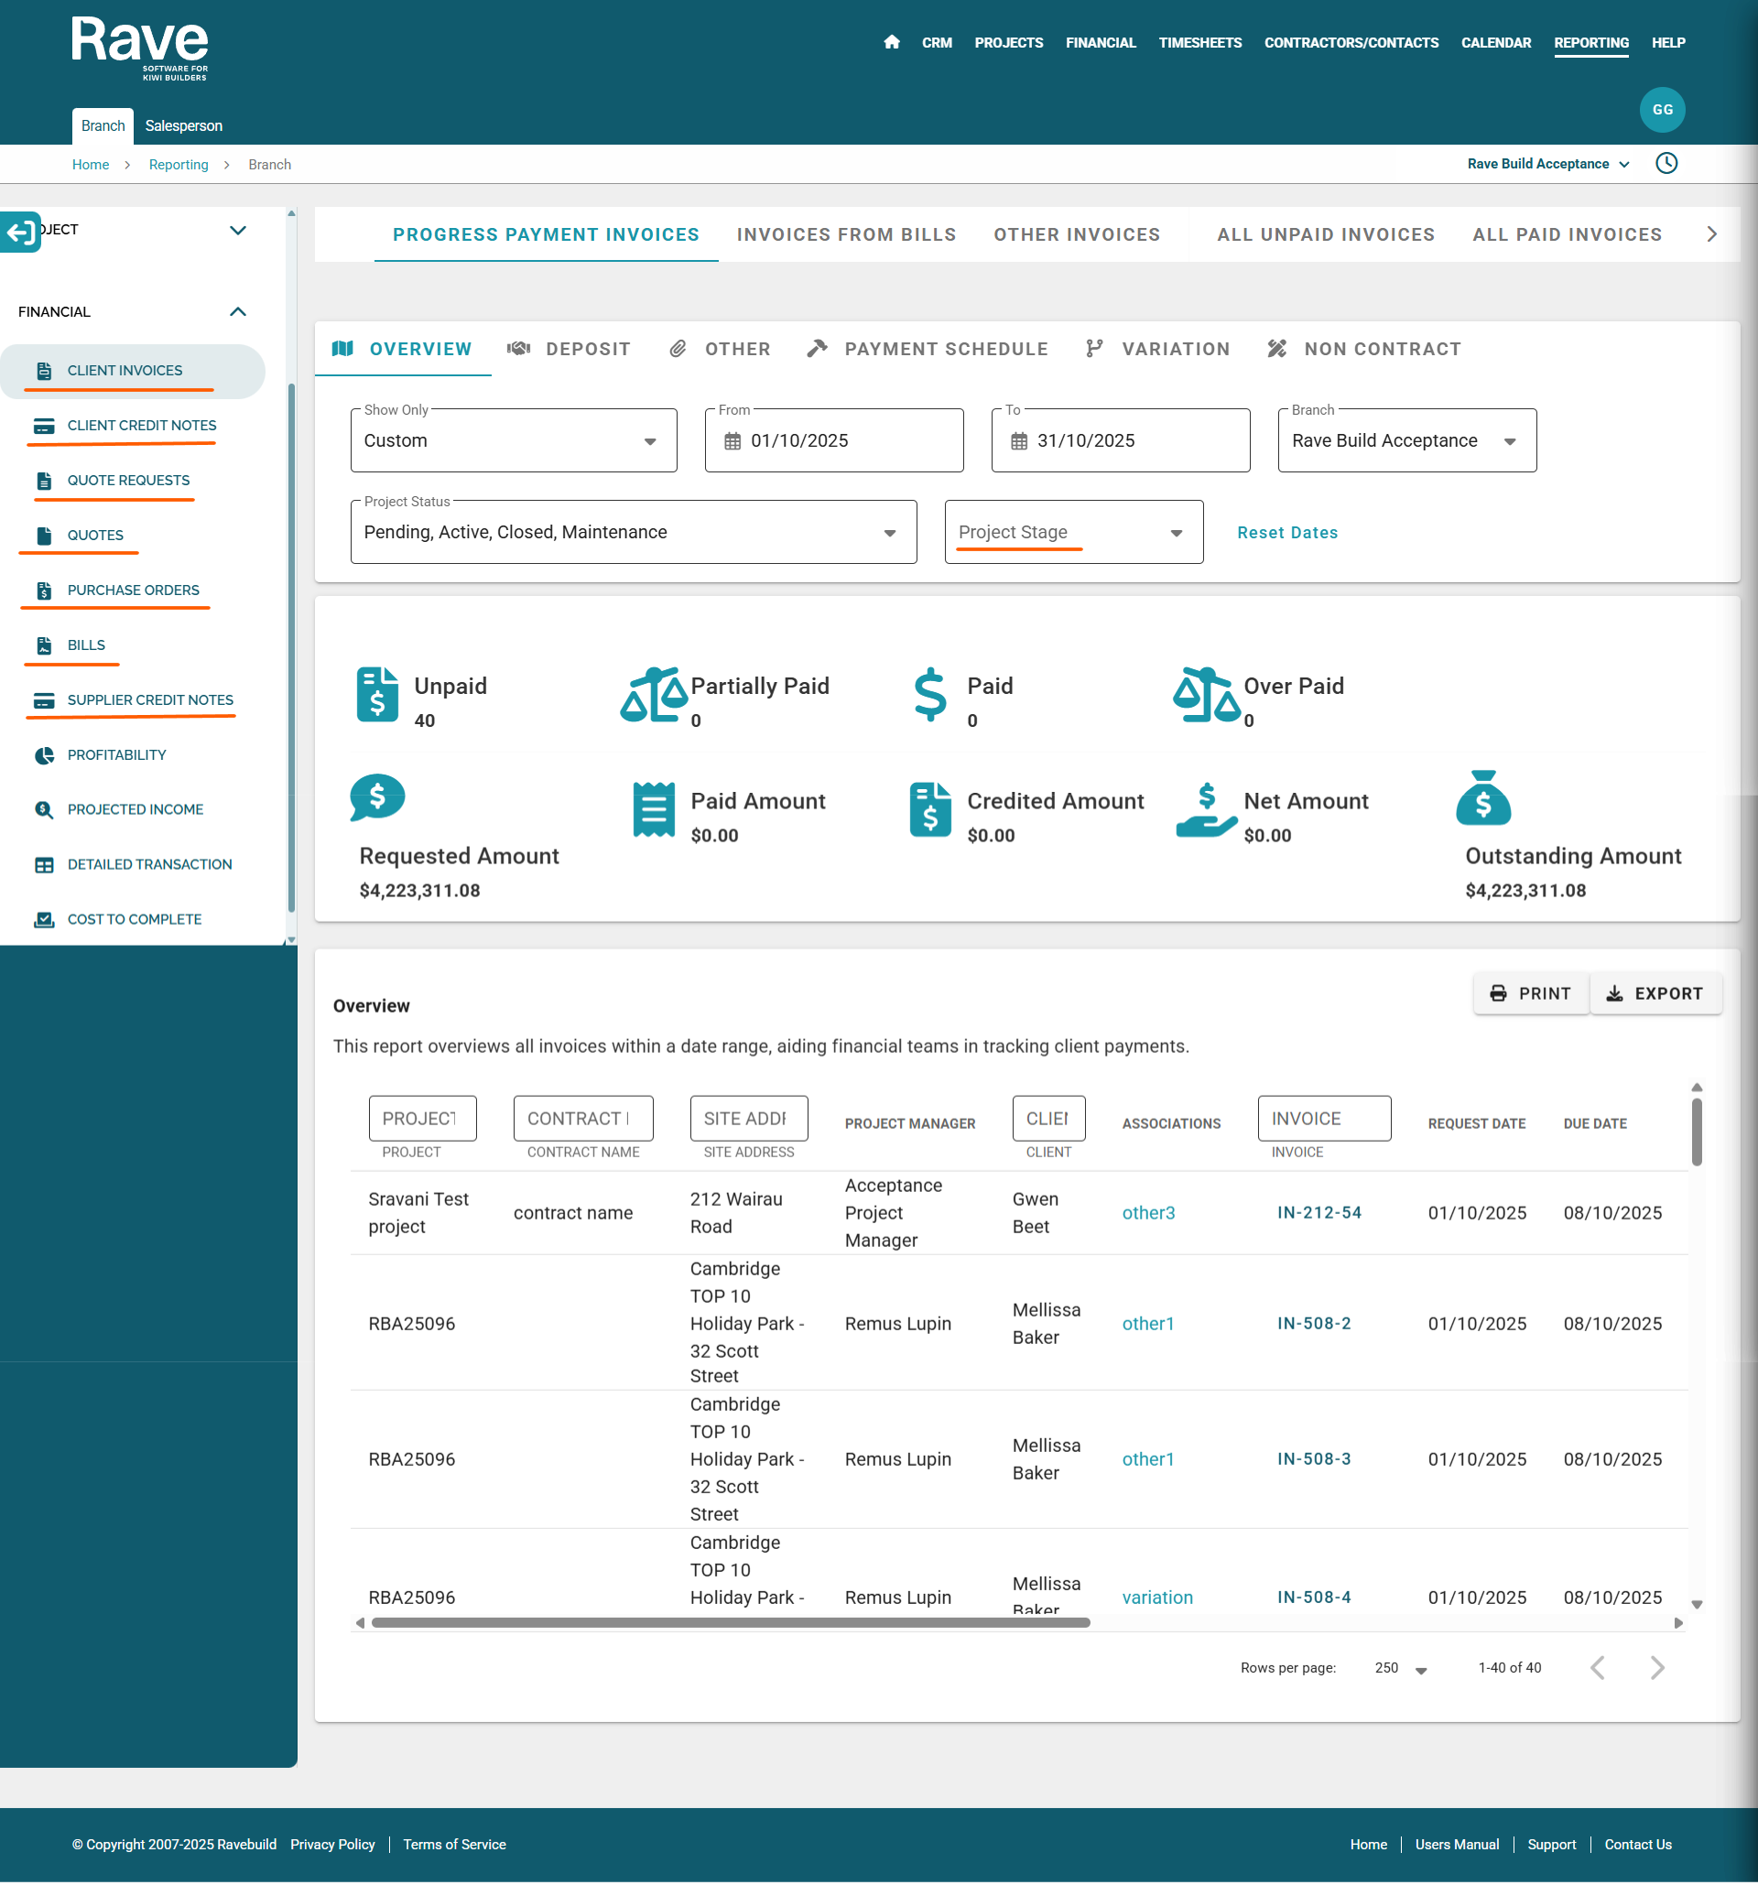
Task: Click the Projected Income magnifier icon
Action: tap(44, 809)
